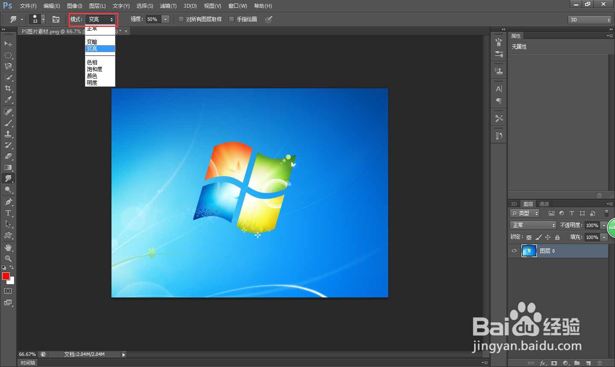Toggle type layer filter
This screenshot has width=615, height=367.
tap(572, 213)
